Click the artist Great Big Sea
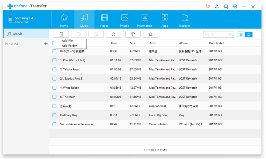Viewport: 266px width, 159px height. (x=158, y=115)
